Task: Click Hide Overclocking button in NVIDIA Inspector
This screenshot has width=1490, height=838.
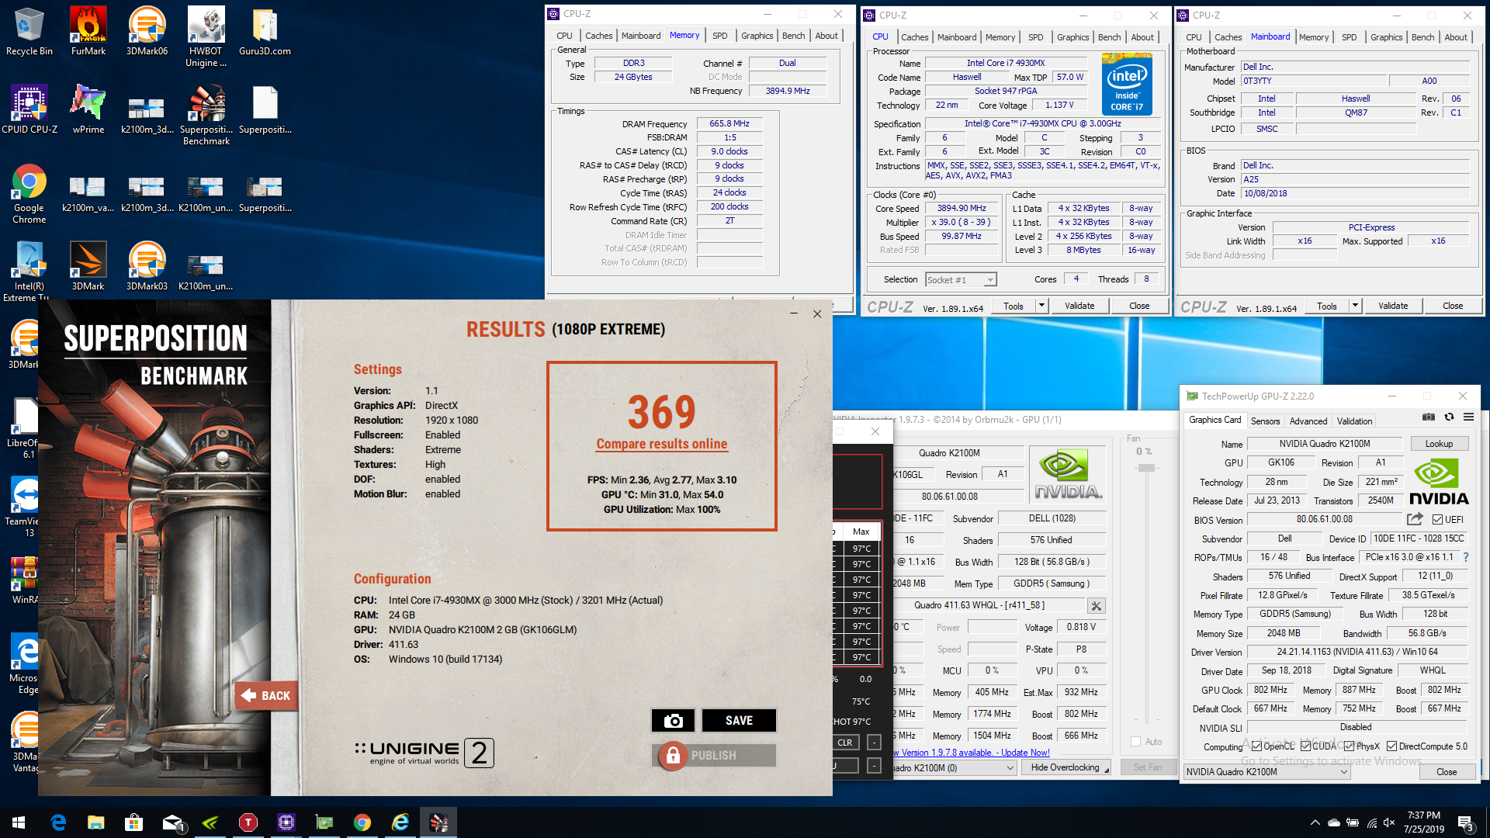Action: tap(1065, 767)
